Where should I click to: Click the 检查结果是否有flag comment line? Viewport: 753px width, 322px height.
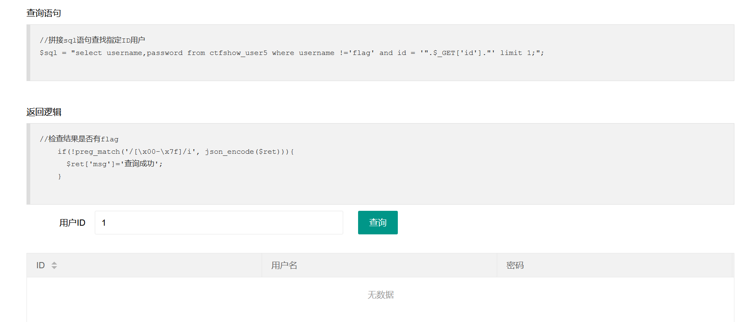pyautogui.click(x=79, y=139)
